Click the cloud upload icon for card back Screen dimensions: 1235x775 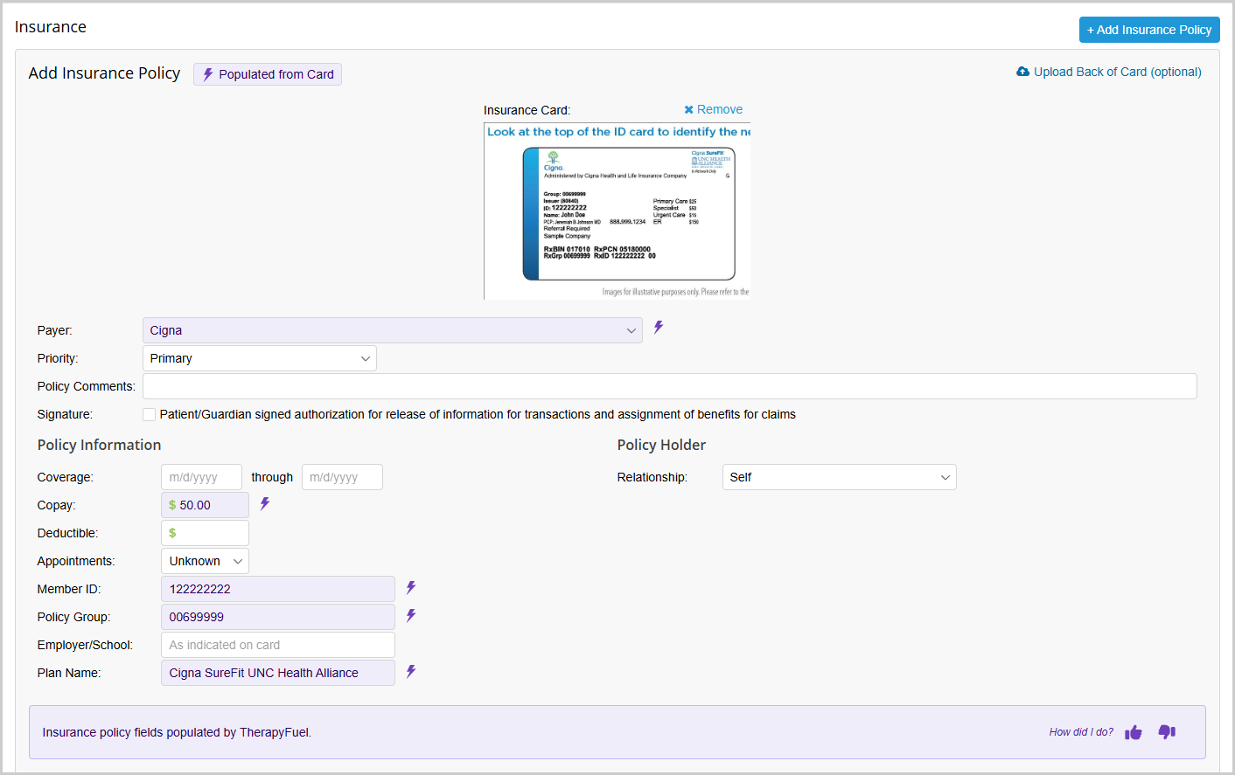(x=1022, y=72)
